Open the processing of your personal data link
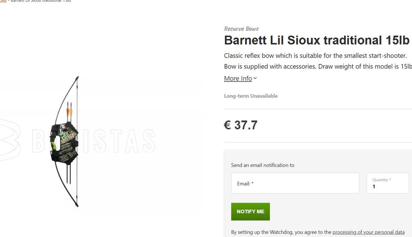Viewport: 412px width, 237px height. coord(368,232)
